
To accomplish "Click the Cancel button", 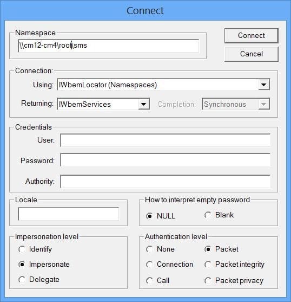I will click(x=251, y=54).
